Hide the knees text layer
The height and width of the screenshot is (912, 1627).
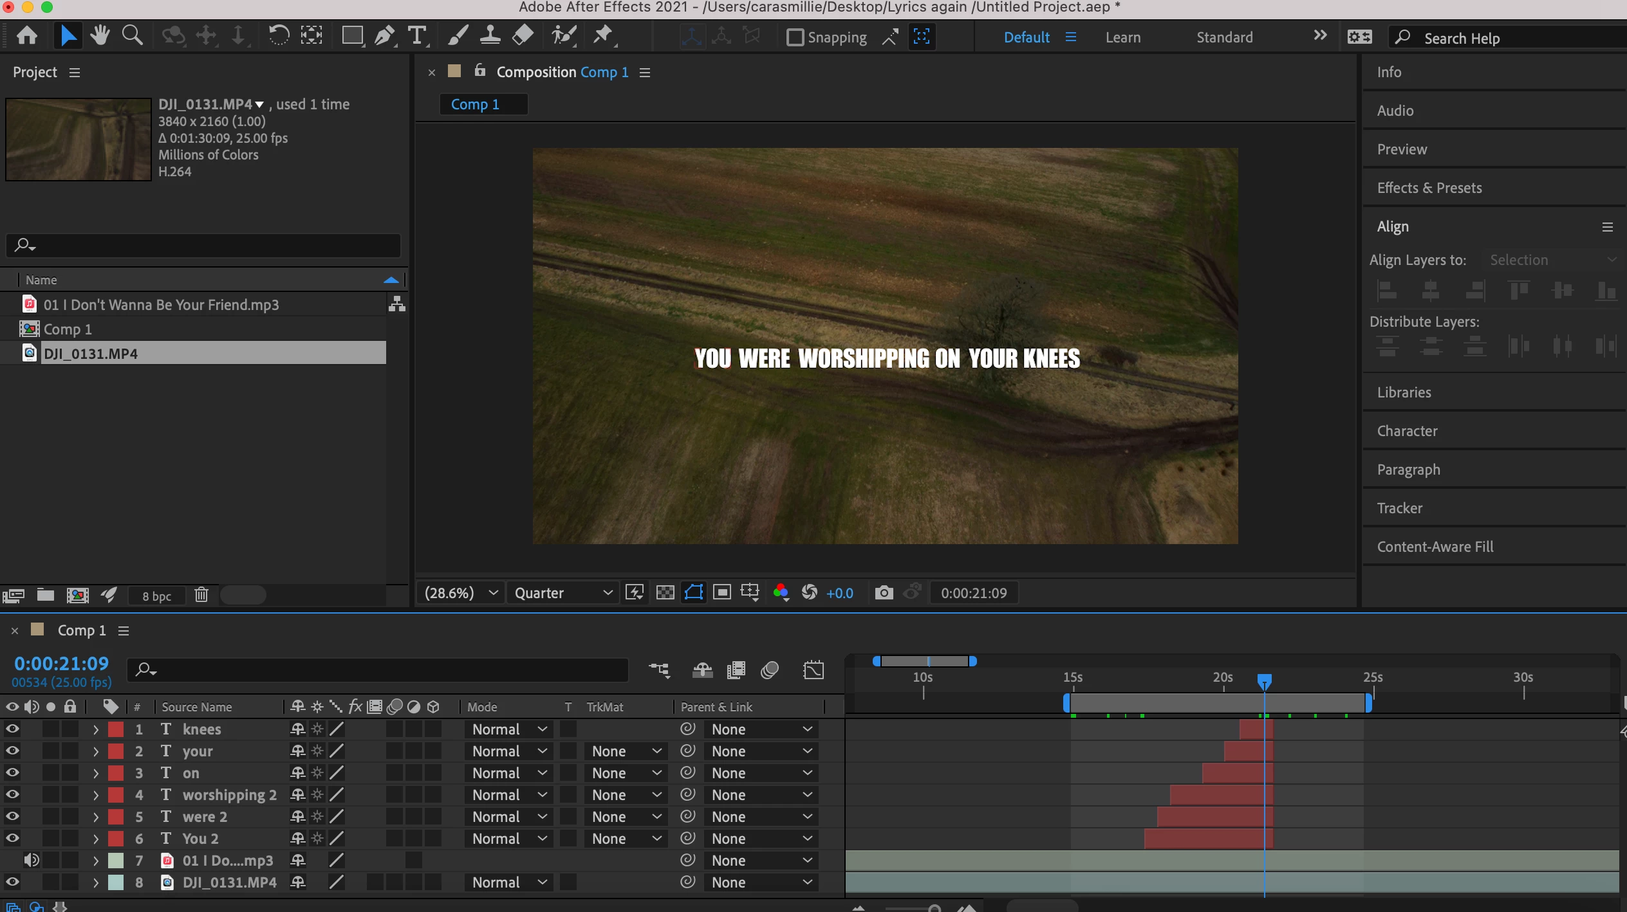point(12,729)
